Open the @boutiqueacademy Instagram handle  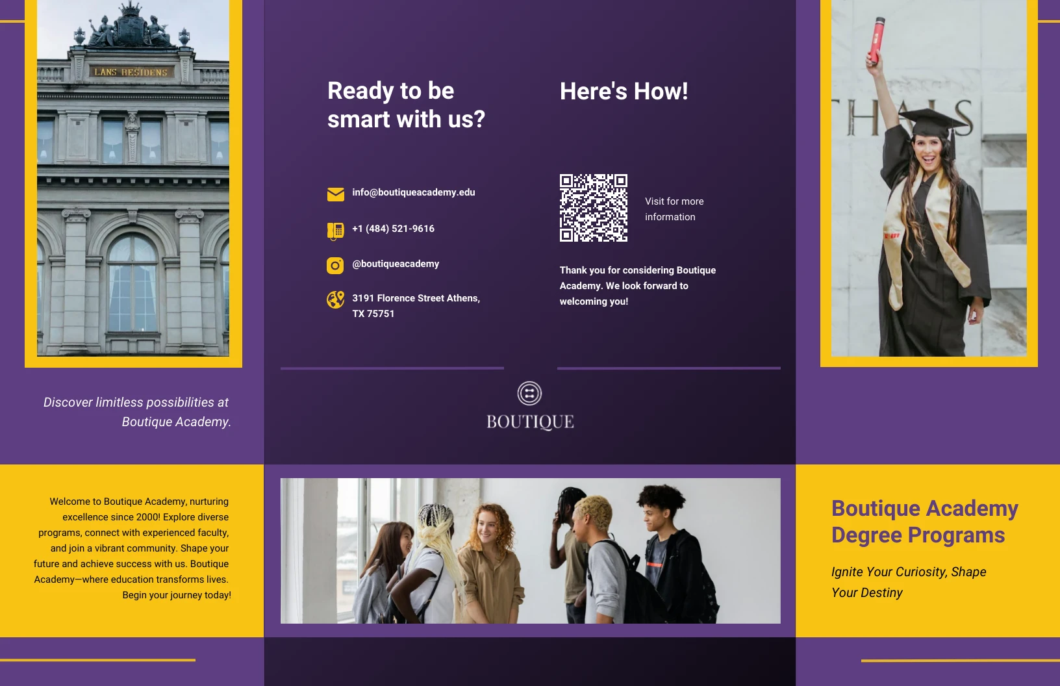point(395,264)
